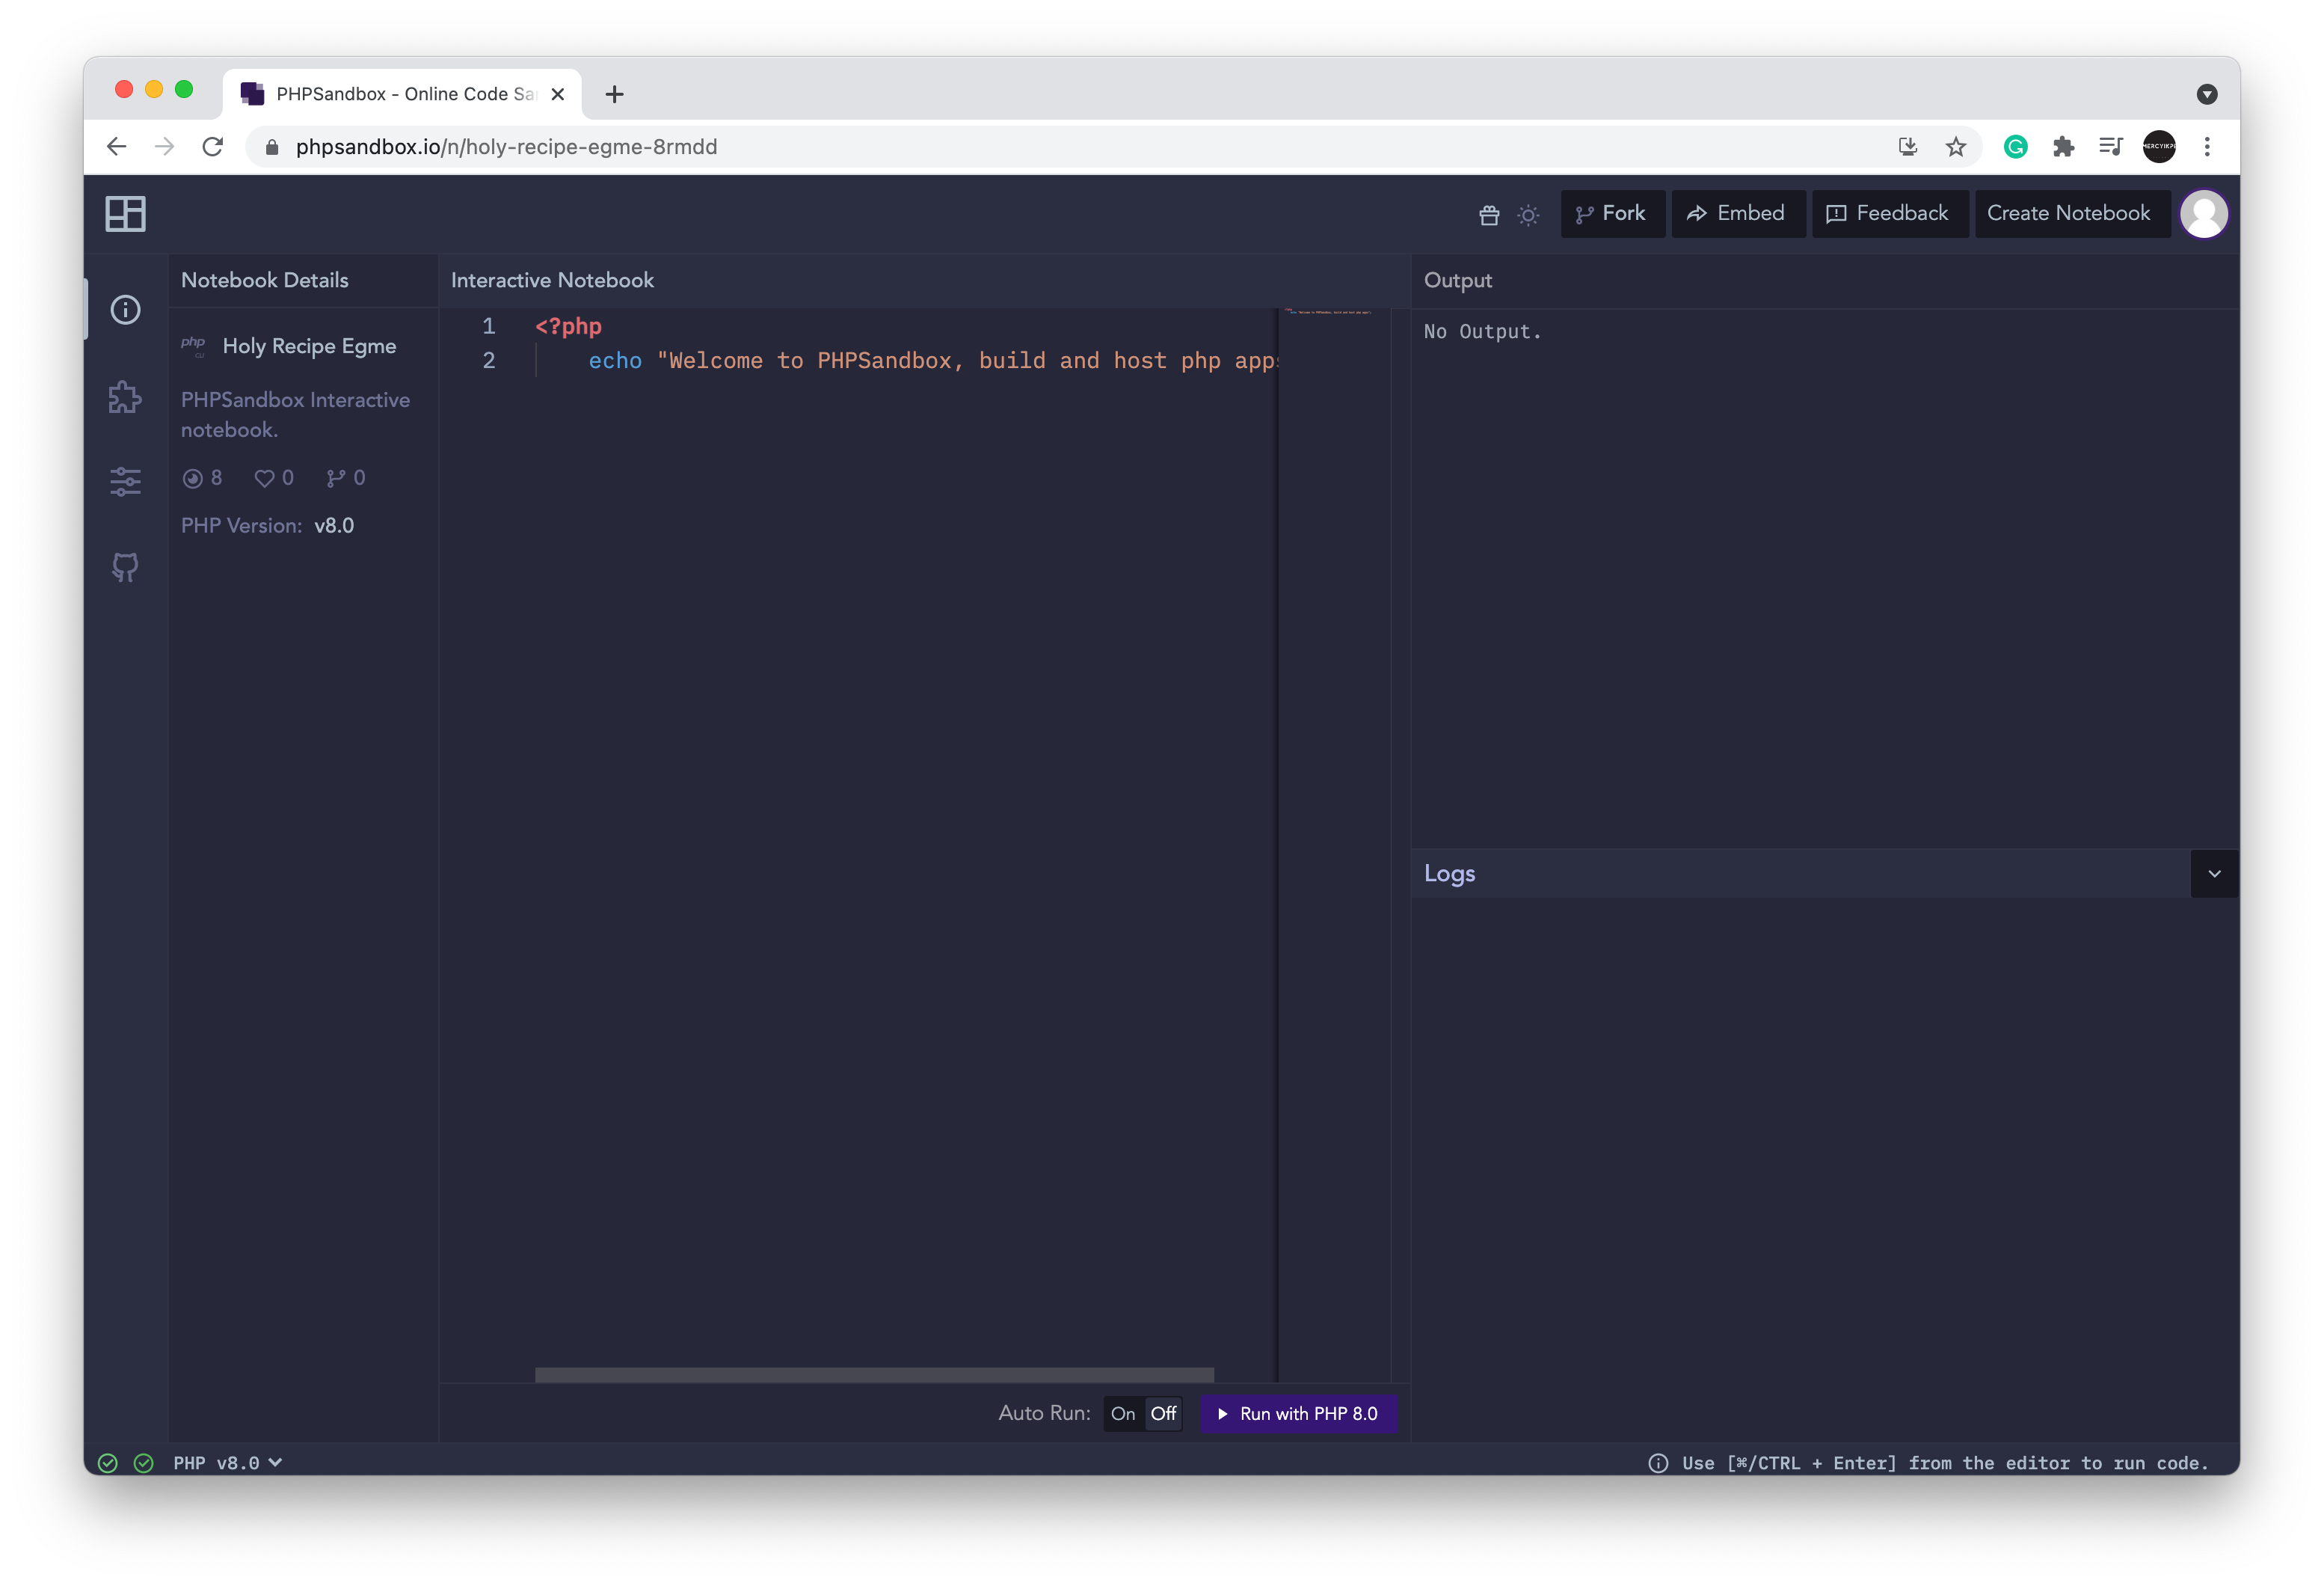Screen dimensions: 2324x1586
Task: Click the GitHub sidebar icon
Action: (125, 567)
